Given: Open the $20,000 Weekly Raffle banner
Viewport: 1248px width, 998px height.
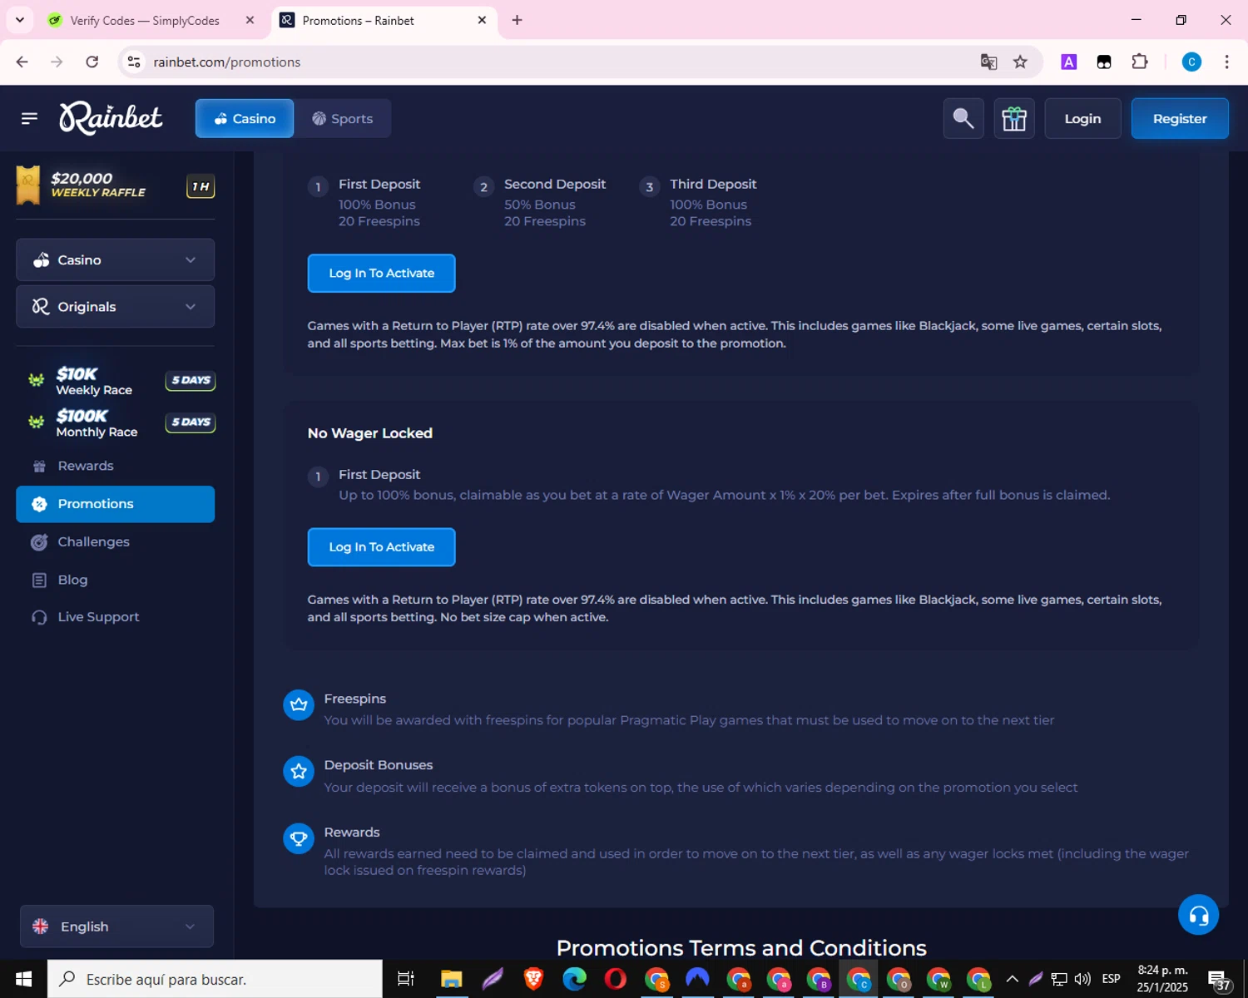Looking at the screenshot, I should pos(115,185).
